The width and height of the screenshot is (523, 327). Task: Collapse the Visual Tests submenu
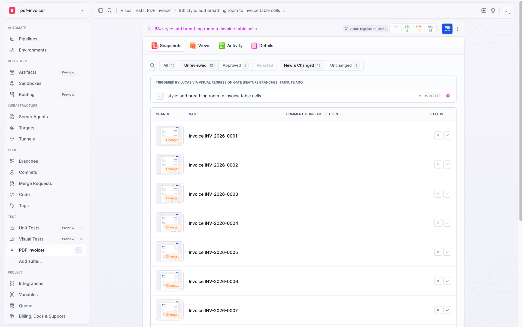82,239
